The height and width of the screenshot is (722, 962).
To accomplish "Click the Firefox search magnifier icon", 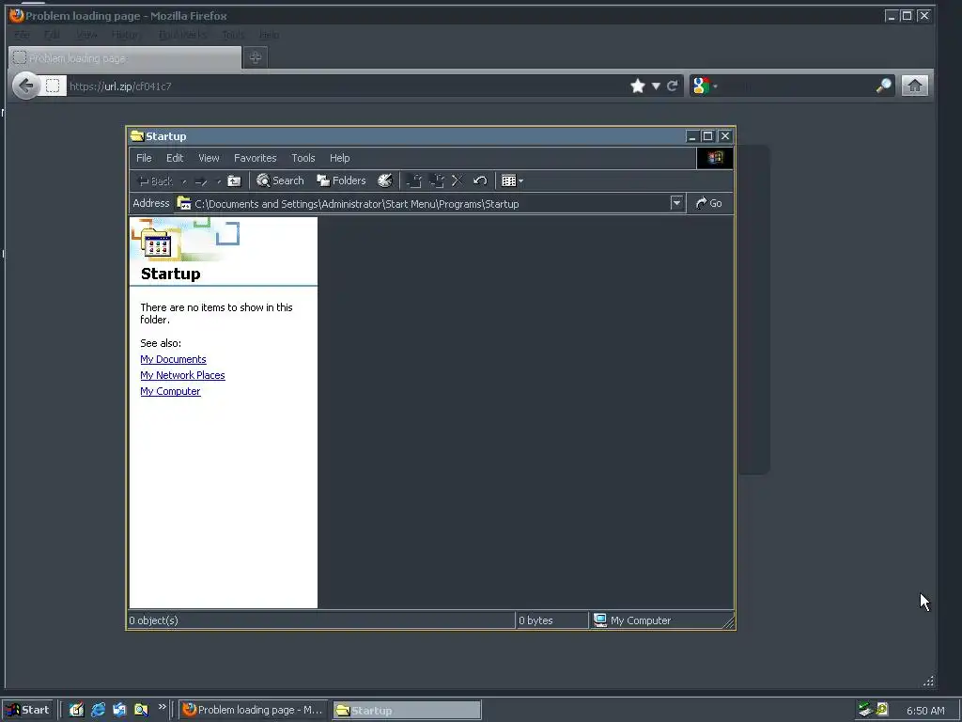I will pos(883,86).
